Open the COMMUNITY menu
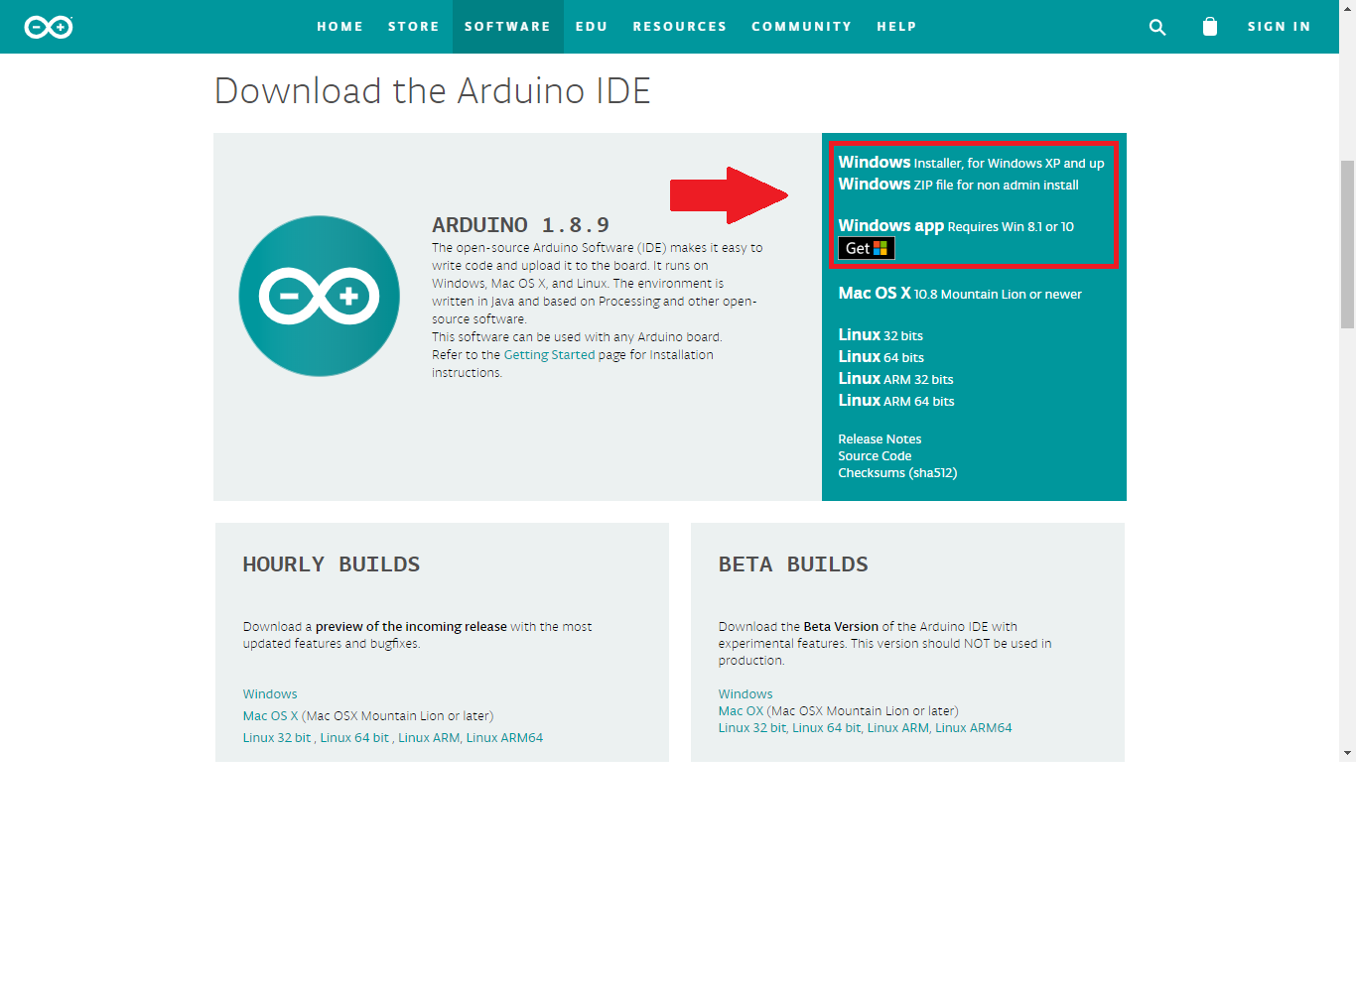Image resolution: width=1356 pixels, height=1000 pixels. pos(802,27)
